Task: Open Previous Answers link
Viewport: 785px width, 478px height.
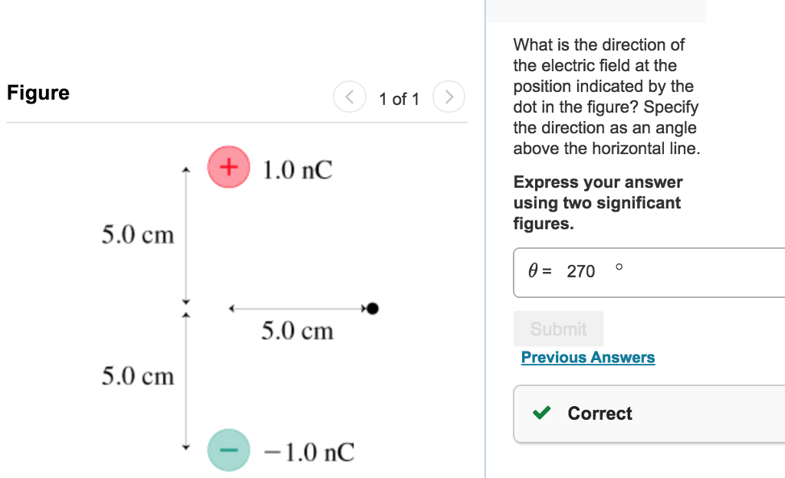Action: click(588, 357)
